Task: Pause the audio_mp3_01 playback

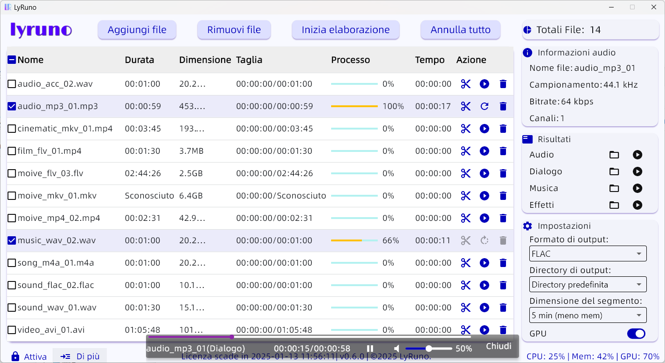Action: click(x=370, y=349)
